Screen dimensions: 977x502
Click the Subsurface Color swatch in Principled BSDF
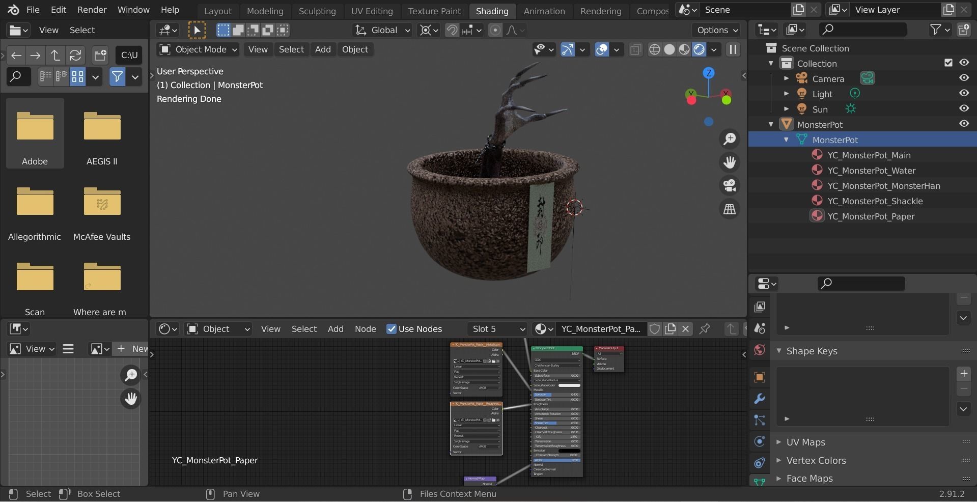point(569,385)
